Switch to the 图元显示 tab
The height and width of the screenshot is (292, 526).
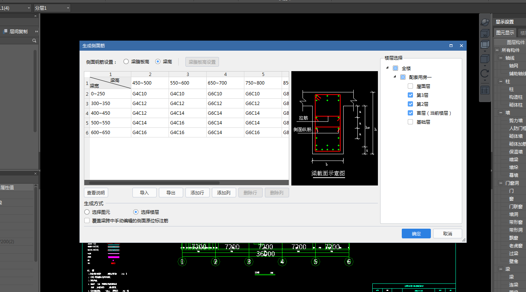505,33
